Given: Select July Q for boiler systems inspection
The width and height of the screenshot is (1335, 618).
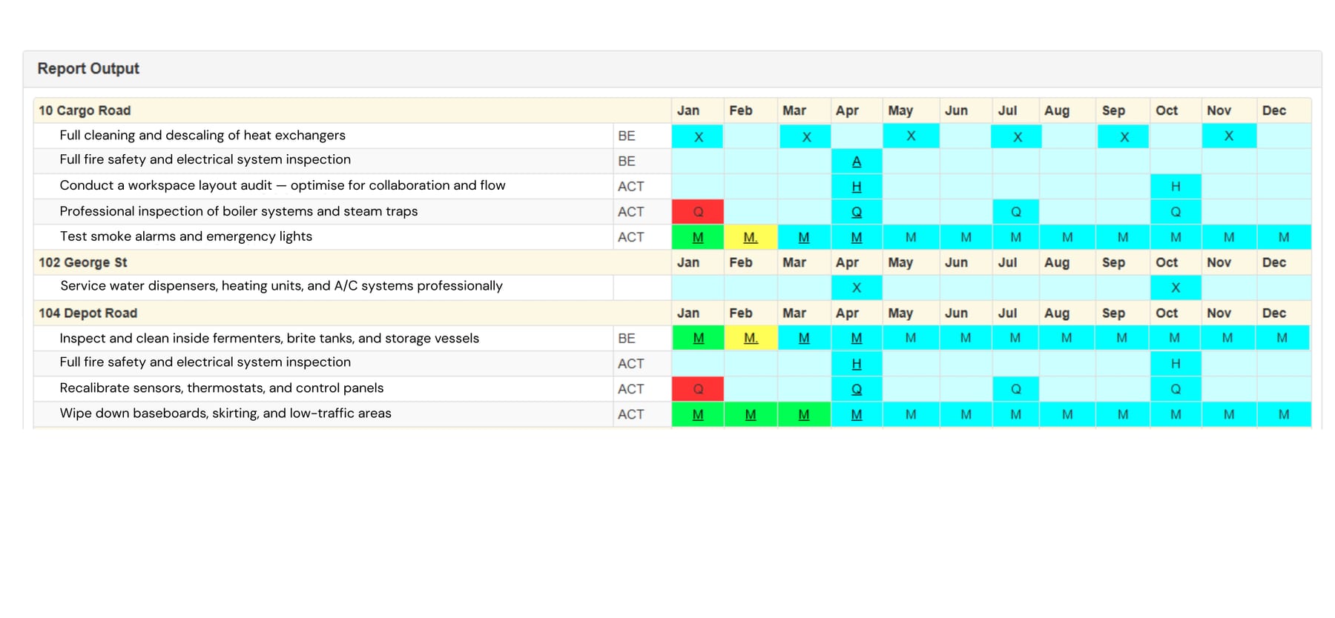Looking at the screenshot, I should (x=1016, y=212).
